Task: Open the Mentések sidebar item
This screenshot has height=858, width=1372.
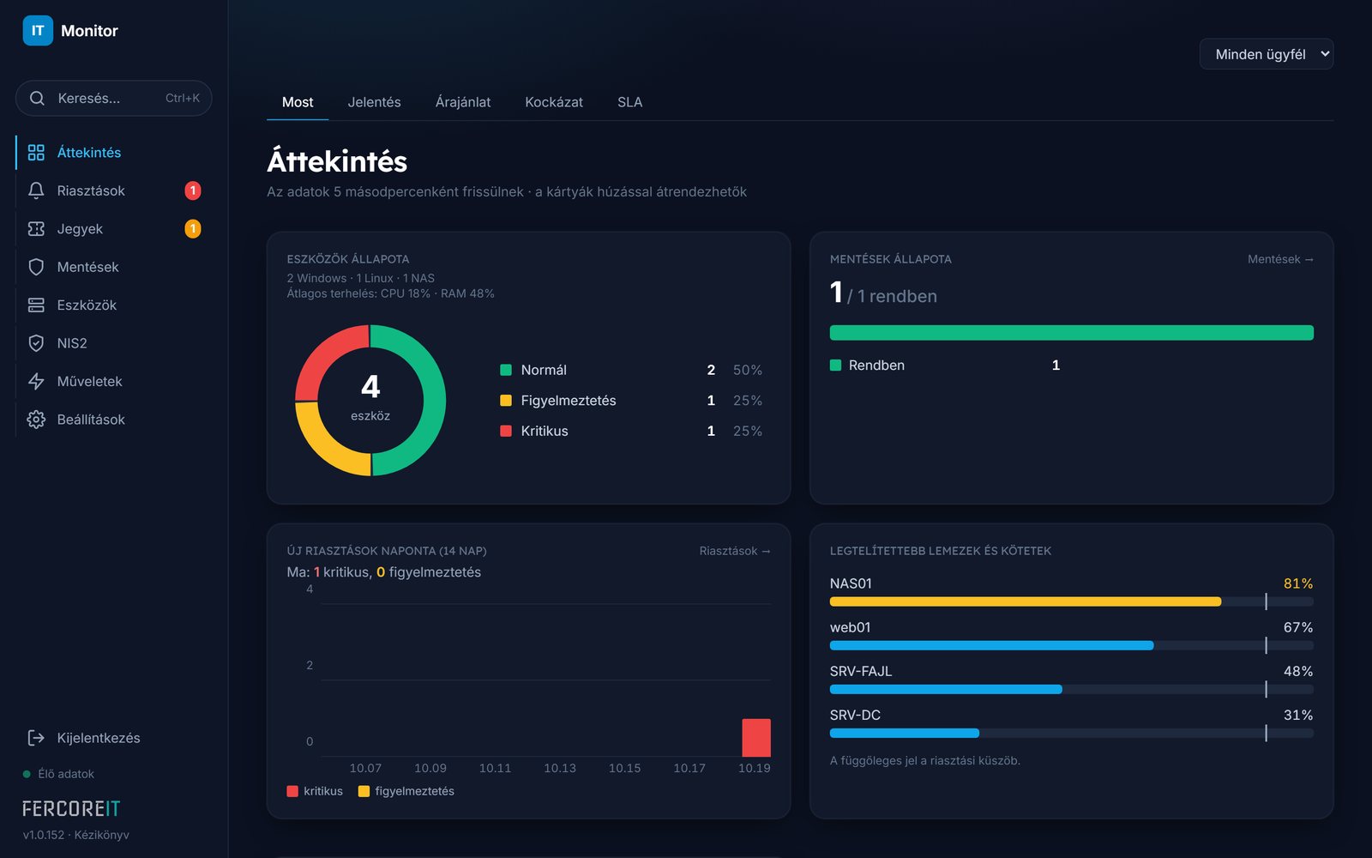Action: [x=114, y=267]
